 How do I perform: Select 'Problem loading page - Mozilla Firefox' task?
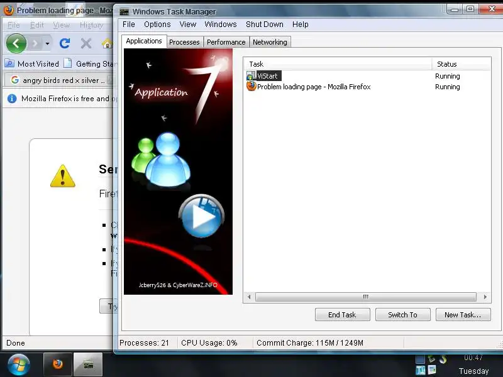(368, 87)
